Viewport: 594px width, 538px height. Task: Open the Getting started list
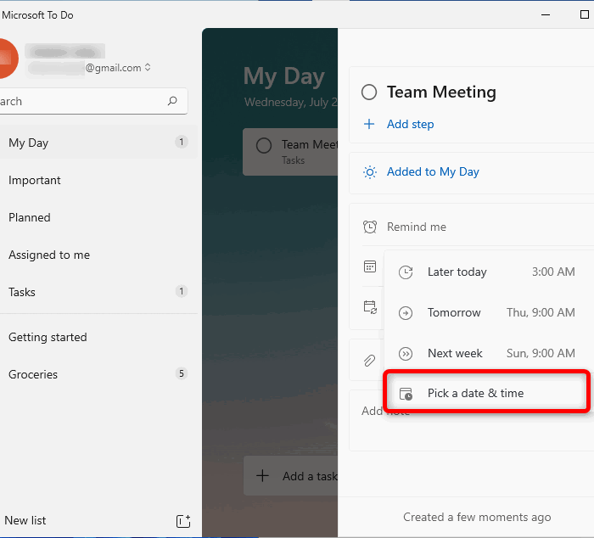[98, 337]
